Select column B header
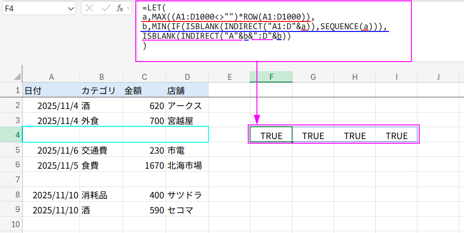 coord(101,77)
